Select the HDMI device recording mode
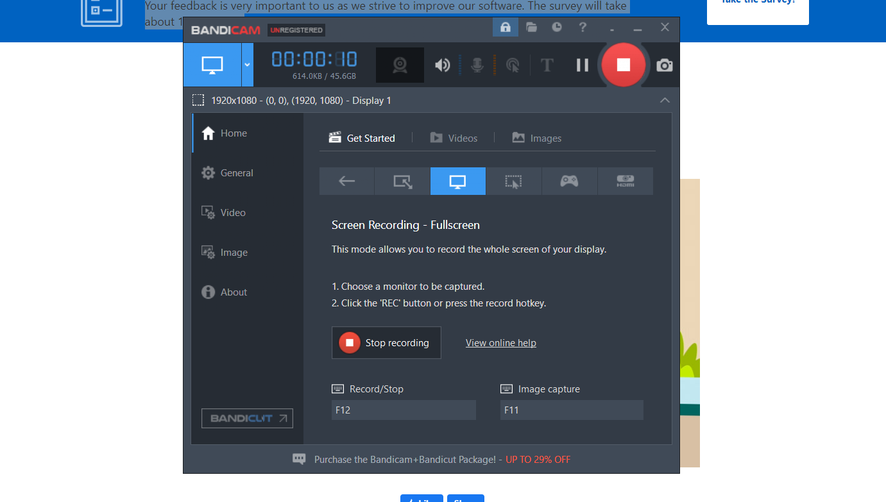Screen dimensions: 886x502 [x=625, y=181]
